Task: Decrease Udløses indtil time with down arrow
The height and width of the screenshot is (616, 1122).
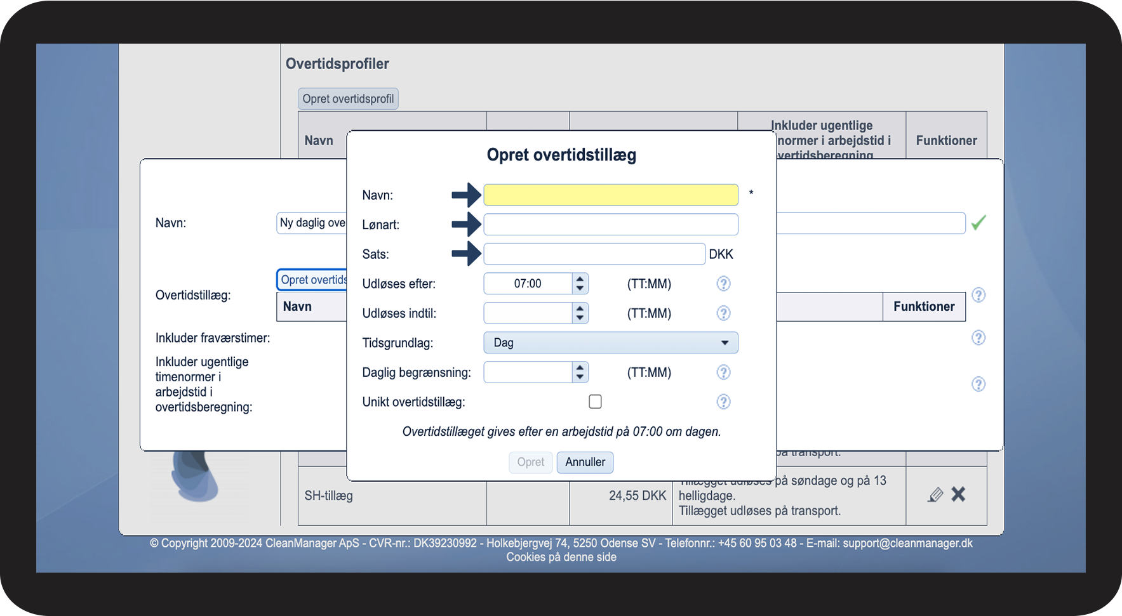Action: (x=580, y=318)
